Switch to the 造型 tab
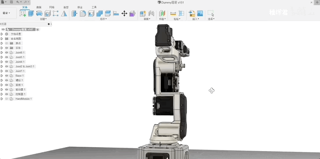This screenshot has height=159, width=320. coord(66,7)
